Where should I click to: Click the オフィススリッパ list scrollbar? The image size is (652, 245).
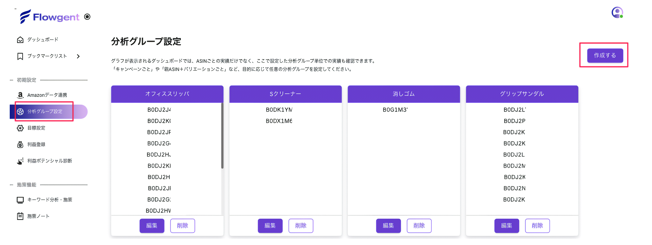click(x=222, y=136)
